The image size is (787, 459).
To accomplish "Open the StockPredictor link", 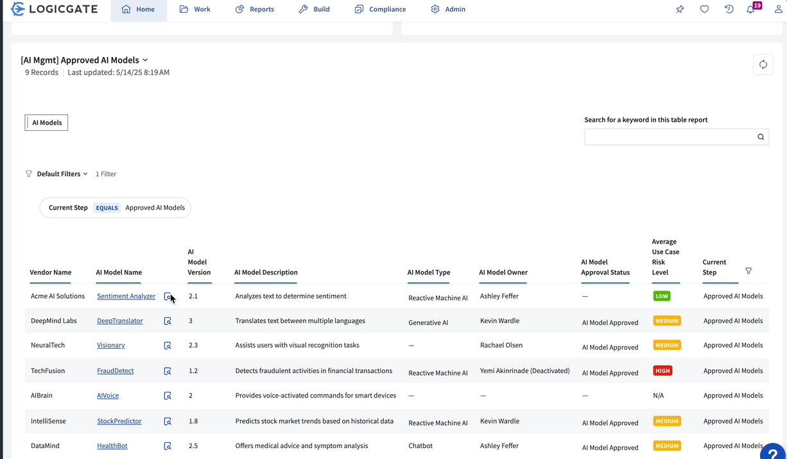I will pyautogui.click(x=119, y=421).
